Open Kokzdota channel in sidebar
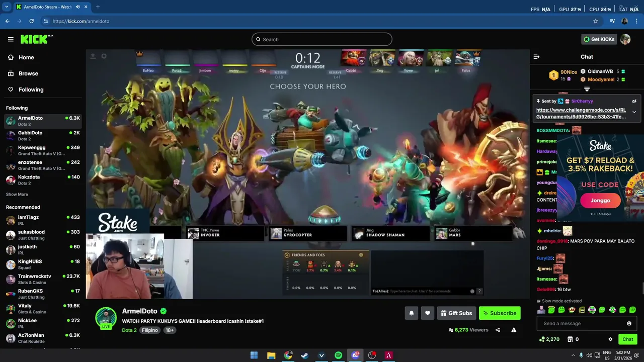 (x=43, y=180)
